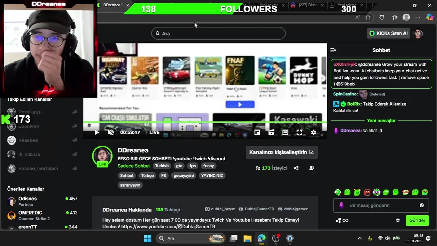Open RRaenee followed channel
The width and height of the screenshot is (437, 246).
42,140
